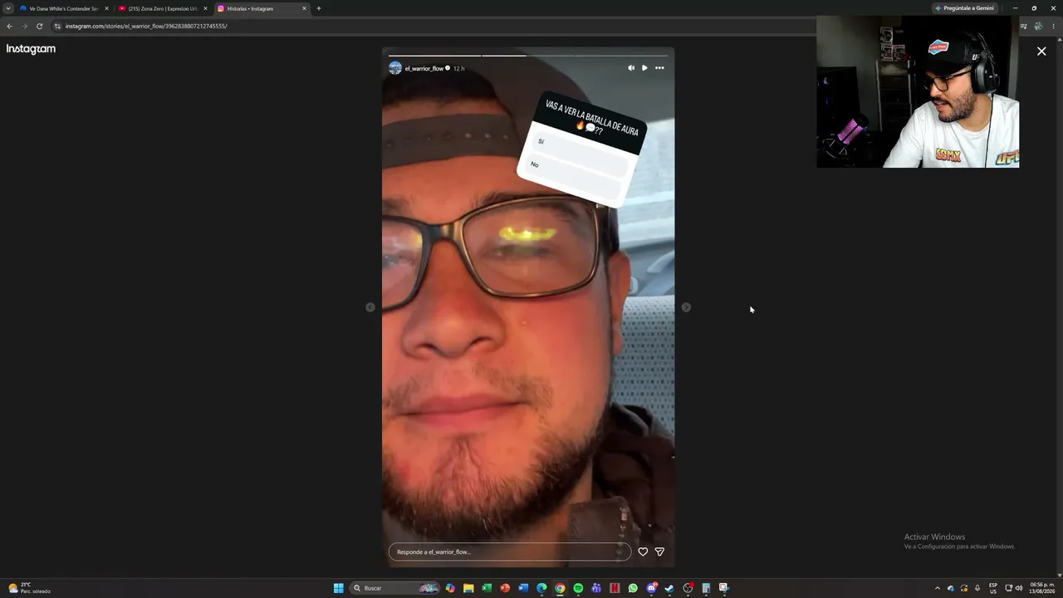Image resolution: width=1063 pixels, height=598 pixels.
Task: Like the story with the heart icon
Action: pyautogui.click(x=643, y=551)
